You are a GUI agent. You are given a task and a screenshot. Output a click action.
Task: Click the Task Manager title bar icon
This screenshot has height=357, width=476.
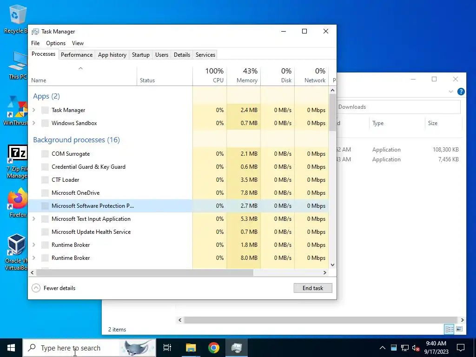pos(35,32)
